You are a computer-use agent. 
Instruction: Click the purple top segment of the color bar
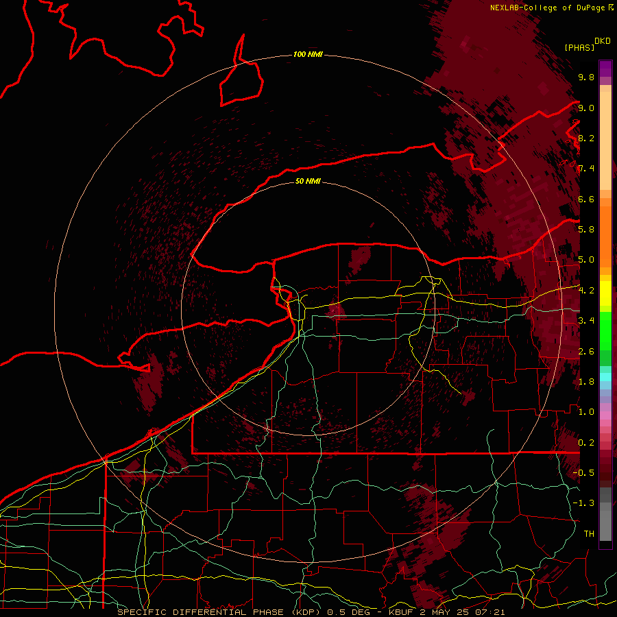[x=605, y=69]
